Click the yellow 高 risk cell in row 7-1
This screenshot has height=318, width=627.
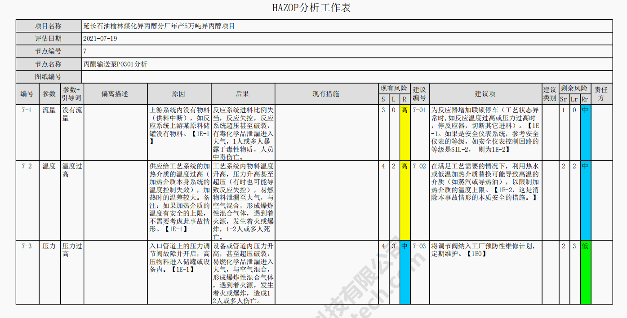[405, 132]
